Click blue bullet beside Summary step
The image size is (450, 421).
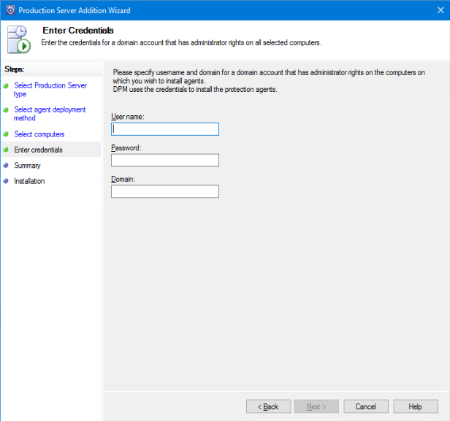pos(6,166)
